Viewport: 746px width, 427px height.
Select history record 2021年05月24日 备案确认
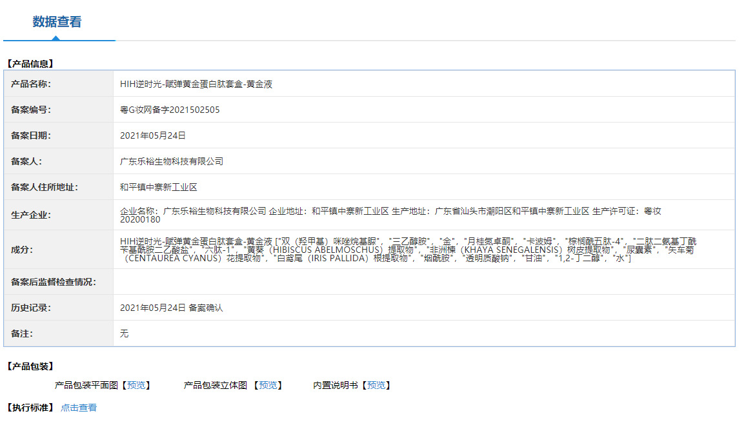(171, 308)
